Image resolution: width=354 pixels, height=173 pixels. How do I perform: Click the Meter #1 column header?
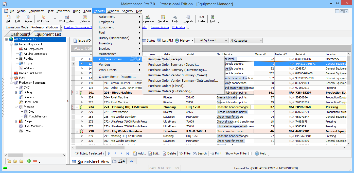pyautogui.click(x=264, y=54)
